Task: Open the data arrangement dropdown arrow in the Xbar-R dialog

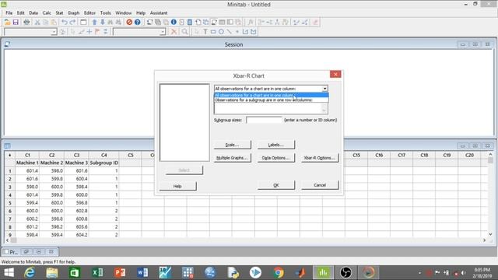Action: [324, 89]
